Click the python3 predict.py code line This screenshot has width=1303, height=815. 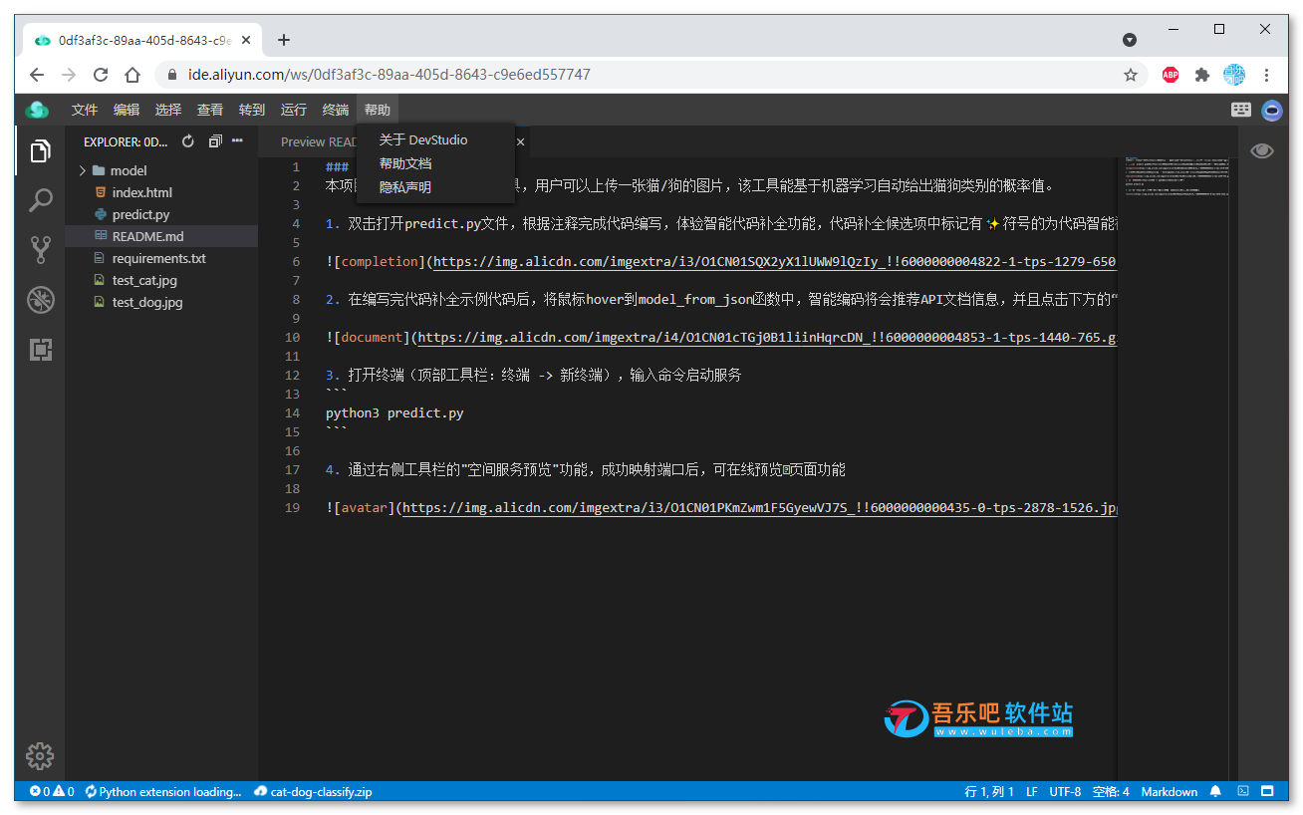pyautogui.click(x=394, y=412)
